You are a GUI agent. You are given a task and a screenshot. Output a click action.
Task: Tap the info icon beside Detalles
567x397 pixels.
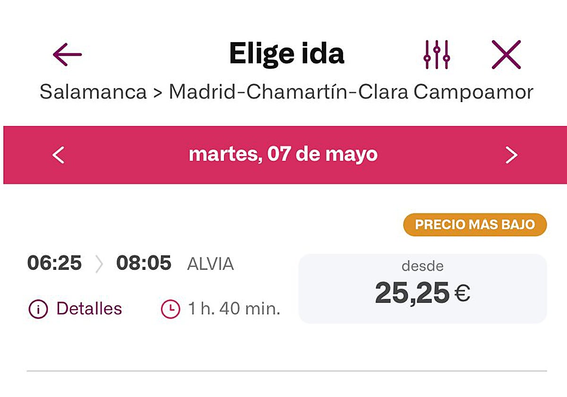pyautogui.click(x=38, y=310)
